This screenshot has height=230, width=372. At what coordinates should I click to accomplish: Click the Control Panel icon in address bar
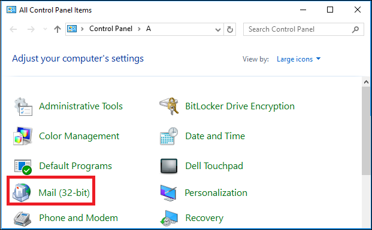[72, 29]
